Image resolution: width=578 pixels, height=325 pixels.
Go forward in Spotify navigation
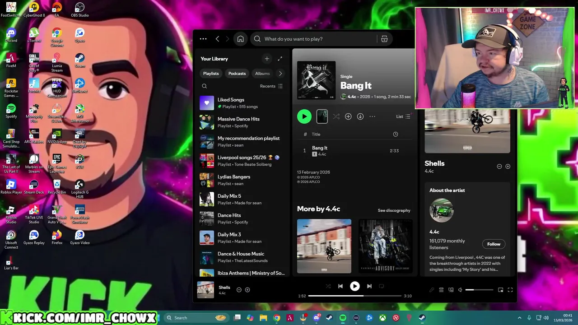[227, 39]
